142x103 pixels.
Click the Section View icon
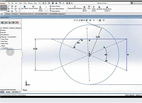coord(82,20)
